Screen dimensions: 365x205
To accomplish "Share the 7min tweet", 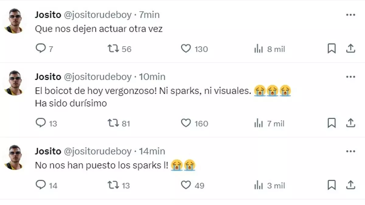I will [x=351, y=49].
